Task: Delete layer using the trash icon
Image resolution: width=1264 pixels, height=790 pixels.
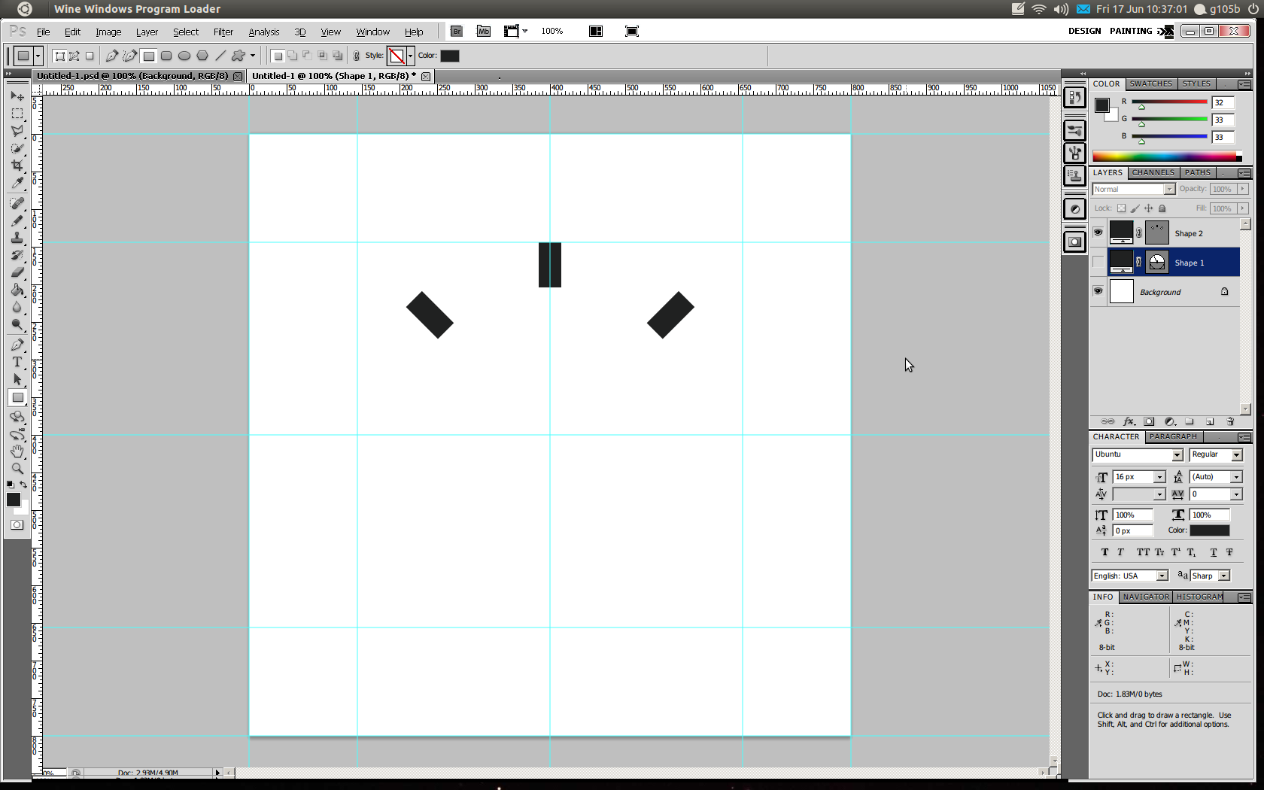Action: point(1230,422)
